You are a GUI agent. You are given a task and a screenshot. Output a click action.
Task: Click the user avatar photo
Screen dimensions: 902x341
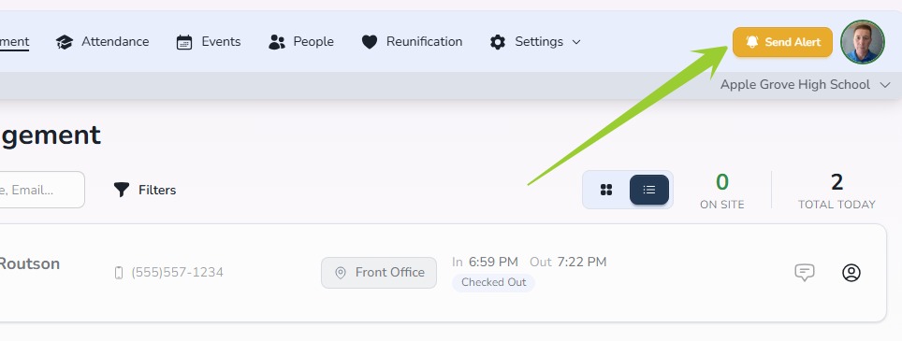pyautogui.click(x=863, y=42)
